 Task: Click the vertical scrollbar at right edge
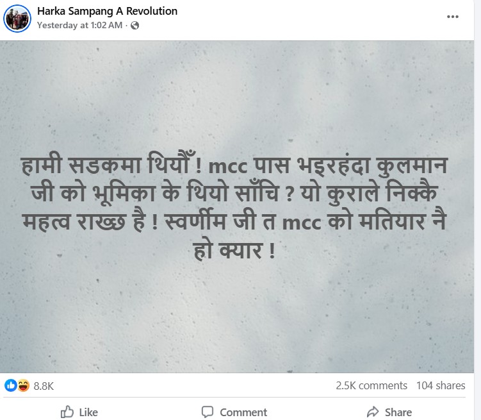478,210
